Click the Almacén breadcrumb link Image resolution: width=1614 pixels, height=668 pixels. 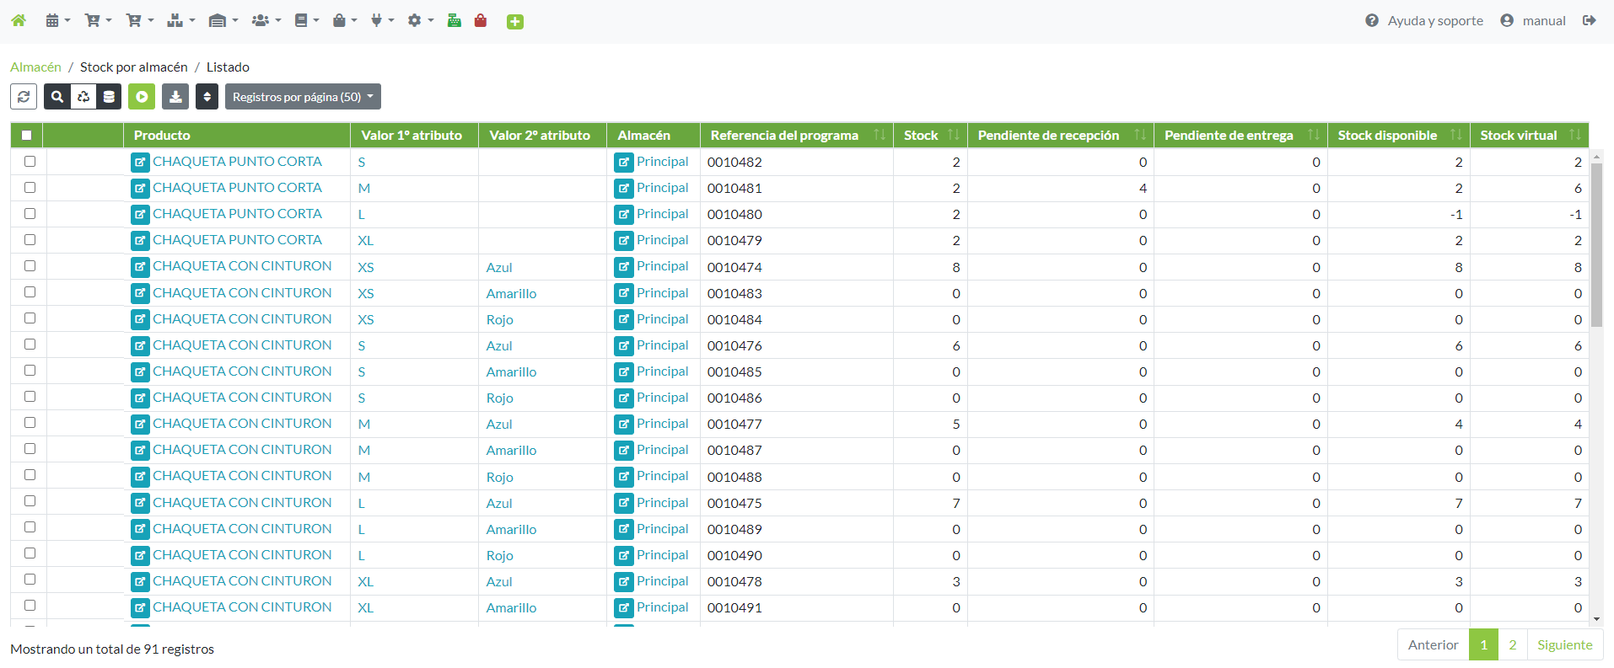pos(35,67)
